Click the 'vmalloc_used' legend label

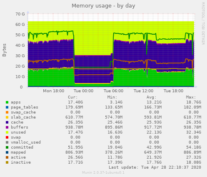pyautogui.click(x=26, y=142)
